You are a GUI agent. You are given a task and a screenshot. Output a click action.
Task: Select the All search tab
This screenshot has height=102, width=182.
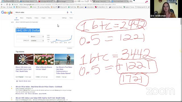click(16, 18)
